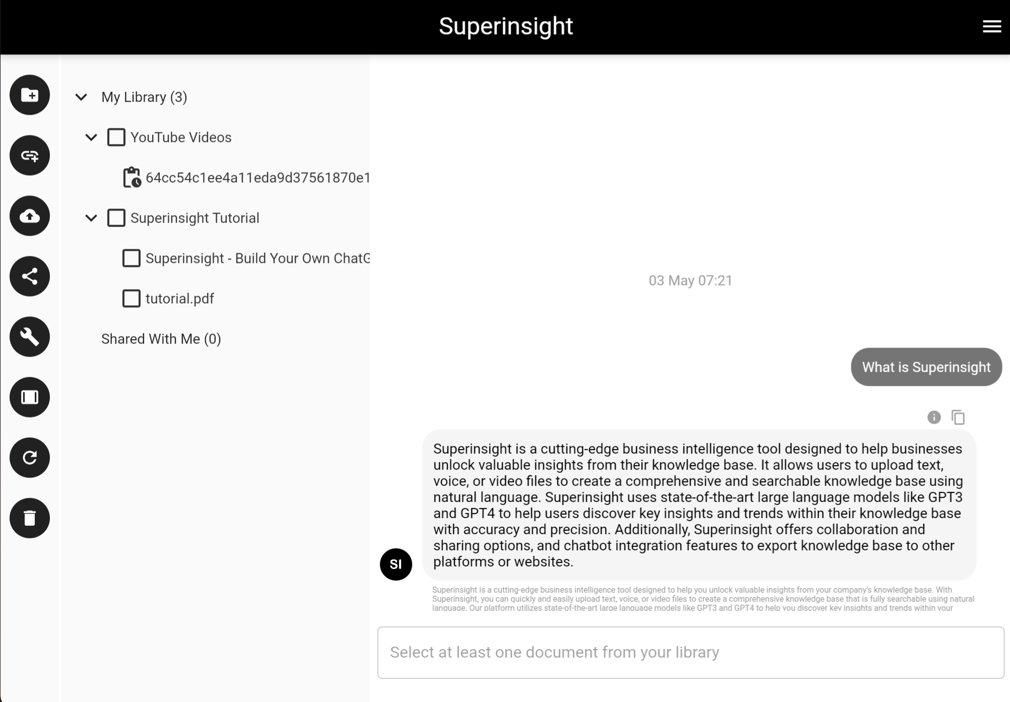Click the refresh/reload icon
The width and height of the screenshot is (1010, 702).
coord(30,457)
